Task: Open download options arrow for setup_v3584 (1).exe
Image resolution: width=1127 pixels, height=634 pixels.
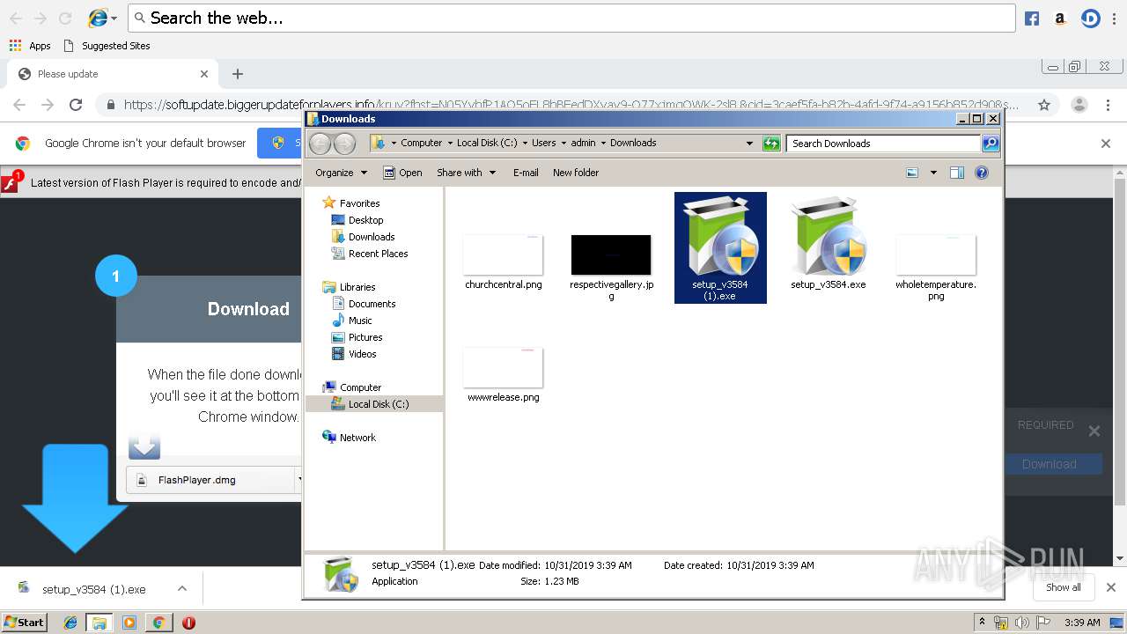Action: (x=182, y=588)
